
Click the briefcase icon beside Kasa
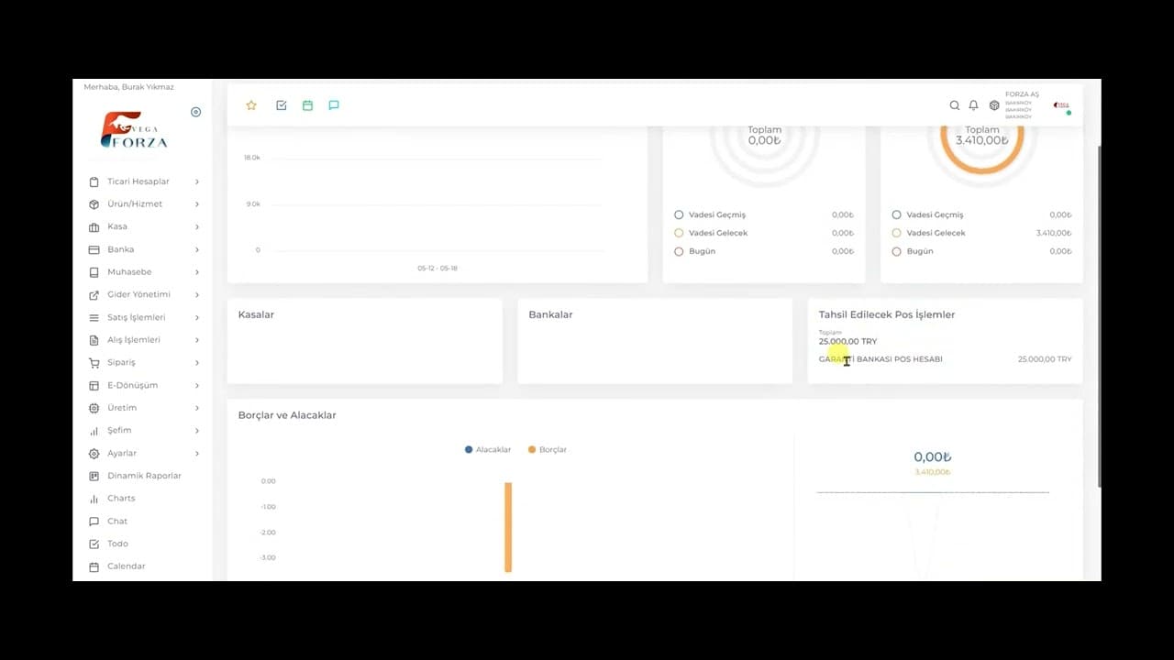coord(94,226)
